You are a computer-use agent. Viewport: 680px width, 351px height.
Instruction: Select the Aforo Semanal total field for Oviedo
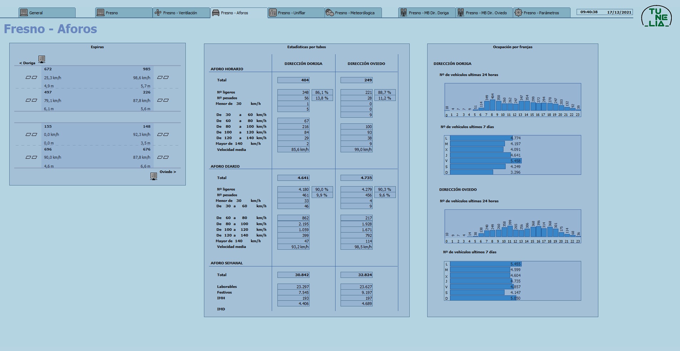tap(357, 275)
